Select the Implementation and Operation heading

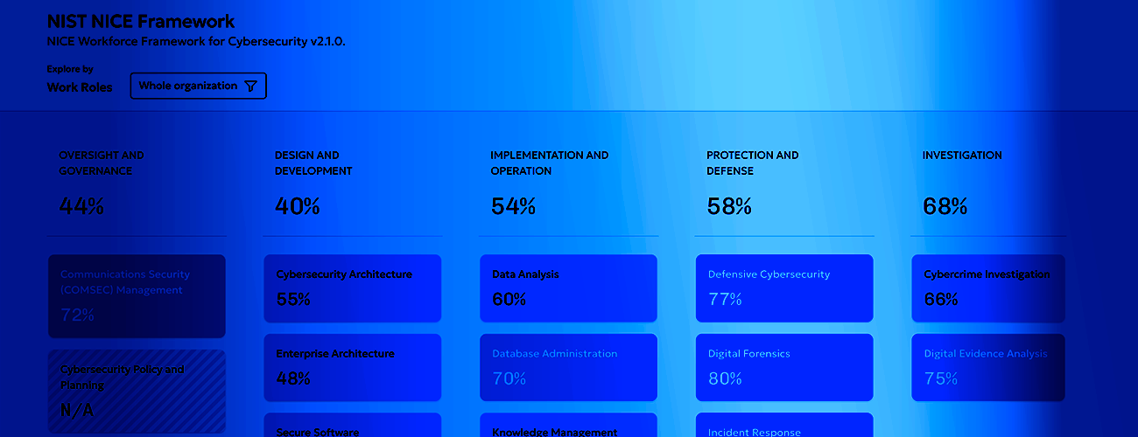(x=549, y=163)
